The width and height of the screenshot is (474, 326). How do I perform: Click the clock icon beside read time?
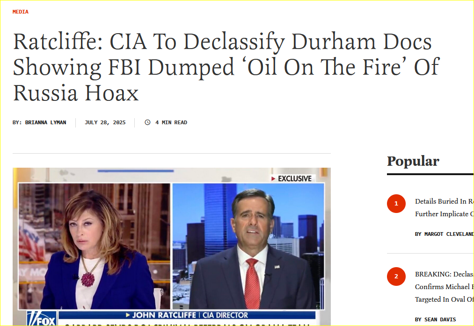(x=147, y=122)
